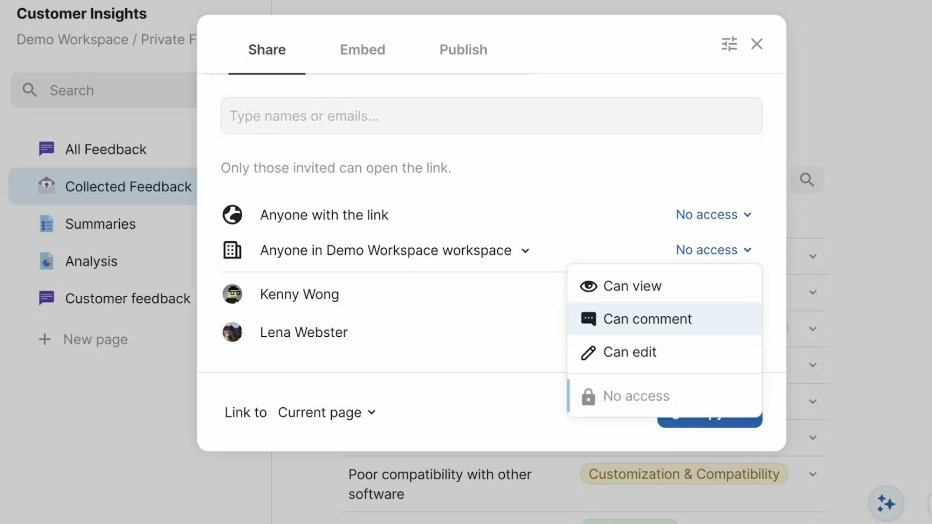The width and height of the screenshot is (932, 524).
Task: Open the All Feedback page
Action: pyautogui.click(x=105, y=150)
